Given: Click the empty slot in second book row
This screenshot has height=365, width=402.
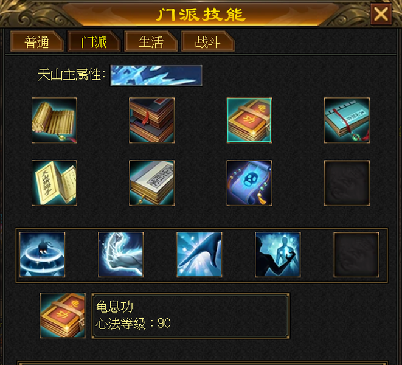Looking at the screenshot, I should pos(347,183).
